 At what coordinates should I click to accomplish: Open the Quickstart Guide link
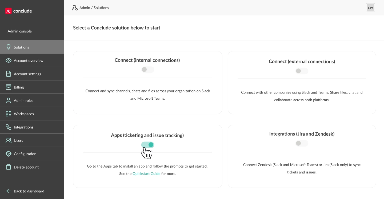tap(146, 173)
